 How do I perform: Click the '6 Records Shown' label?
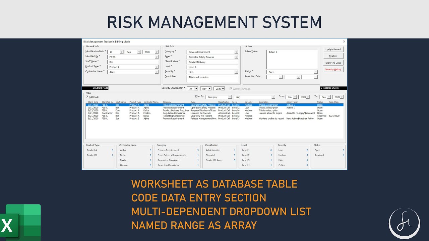point(333,88)
